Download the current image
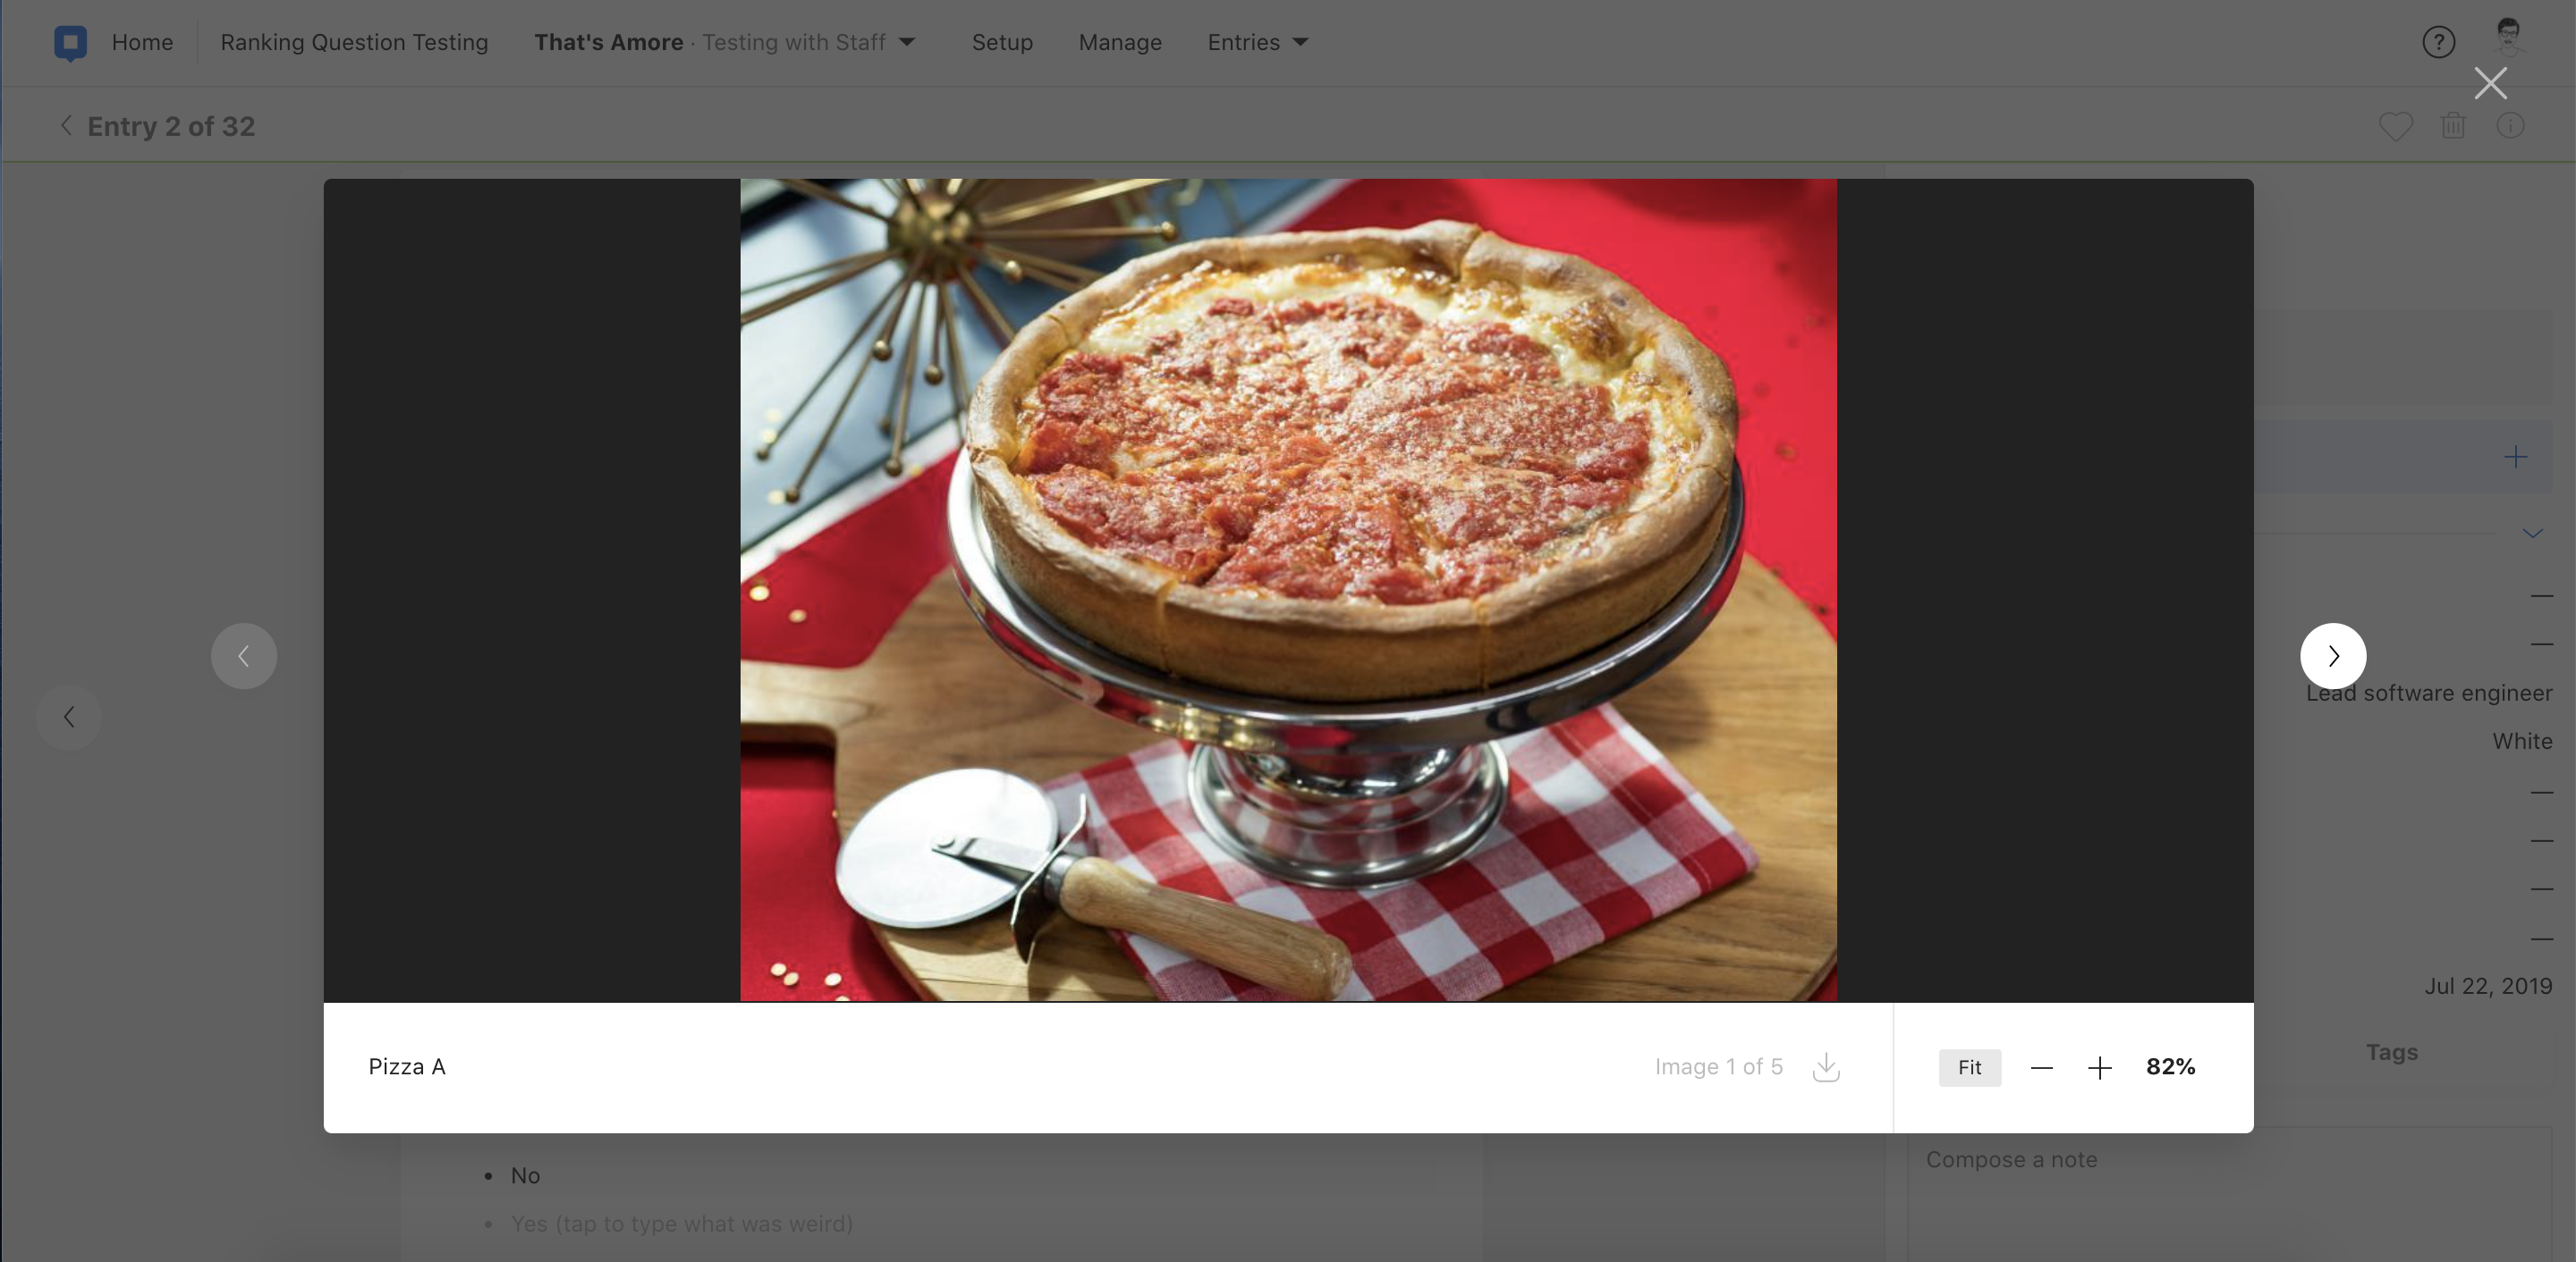The width and height of the screenshot is (2576, 1262). [x=1826, y=1066]
